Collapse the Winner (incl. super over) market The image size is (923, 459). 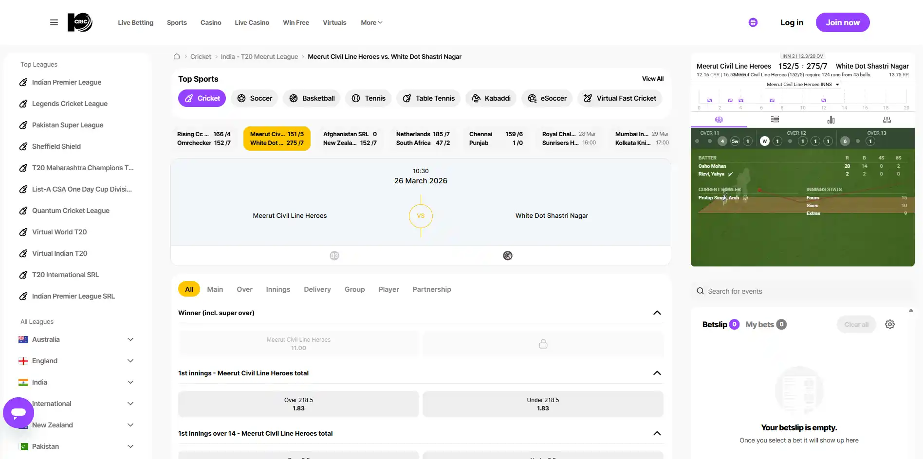coord(657,313)
